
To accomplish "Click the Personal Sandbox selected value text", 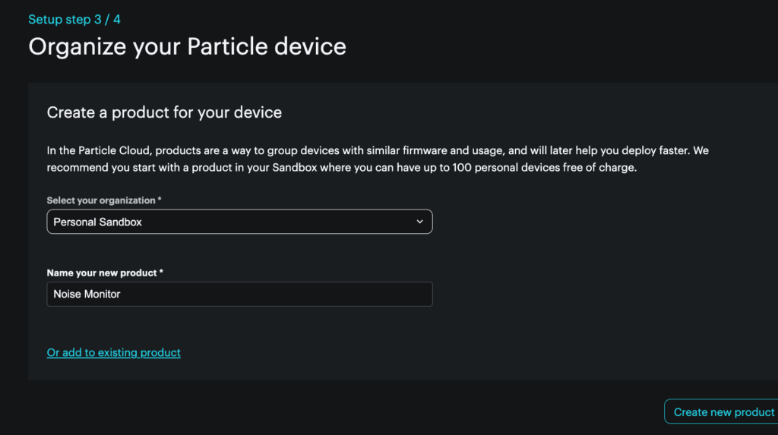I will click(98, 222).
